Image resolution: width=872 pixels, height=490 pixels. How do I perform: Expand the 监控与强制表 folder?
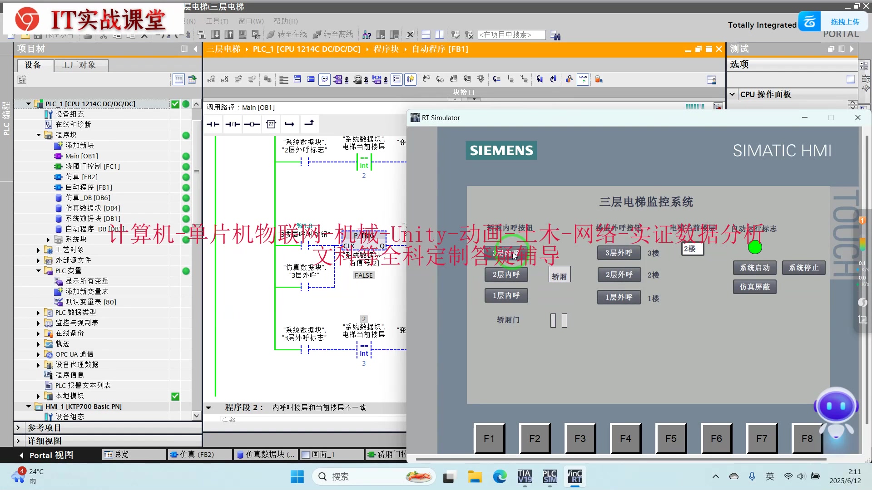(x=39, y=323)
